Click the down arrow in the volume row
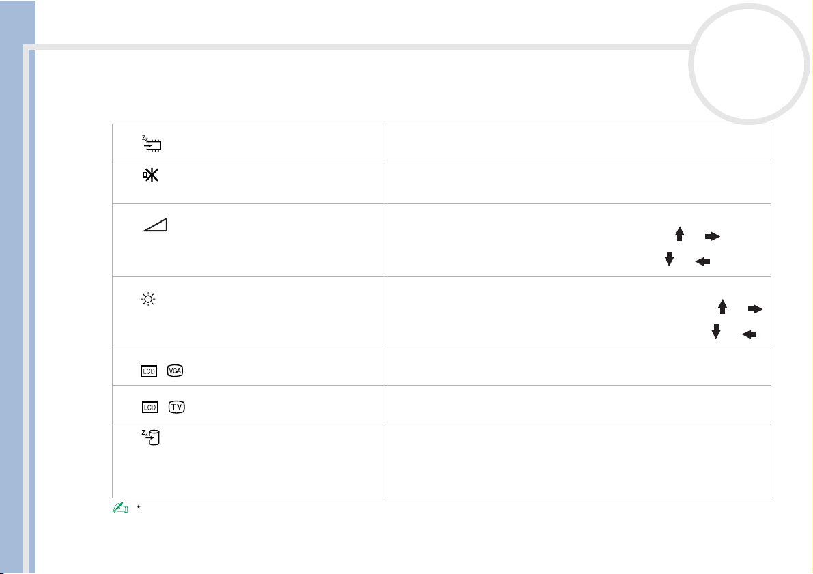813x574 pixels. pos(670,259)
